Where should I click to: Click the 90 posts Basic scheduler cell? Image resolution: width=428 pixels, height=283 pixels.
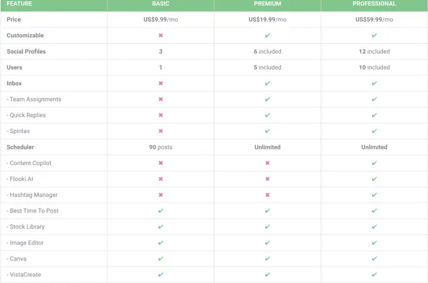(x=161, y=147)
